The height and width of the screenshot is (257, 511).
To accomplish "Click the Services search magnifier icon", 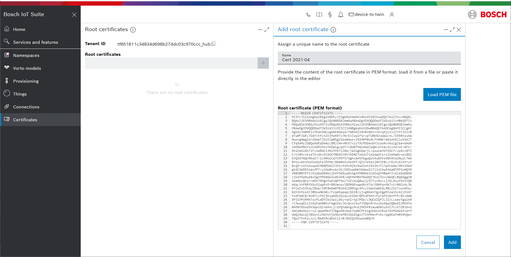I will click(x=7, y=41).
